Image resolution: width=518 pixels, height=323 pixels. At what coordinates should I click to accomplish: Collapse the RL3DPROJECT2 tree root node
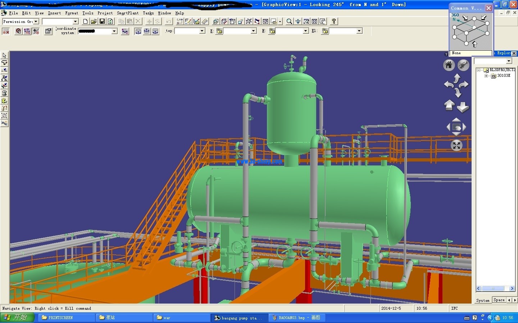pos(478,70)
